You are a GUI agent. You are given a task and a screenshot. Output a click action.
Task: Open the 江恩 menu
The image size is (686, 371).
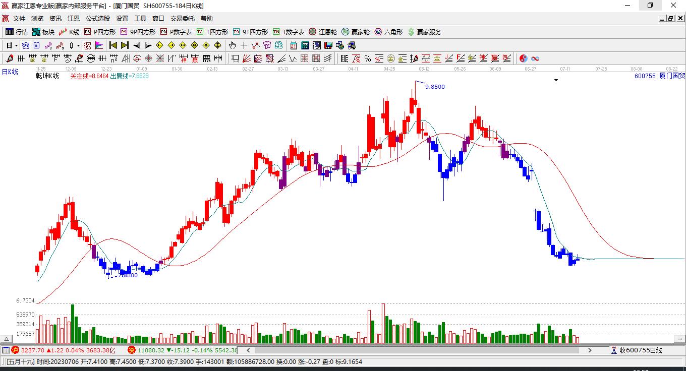[x=74, y=19]
